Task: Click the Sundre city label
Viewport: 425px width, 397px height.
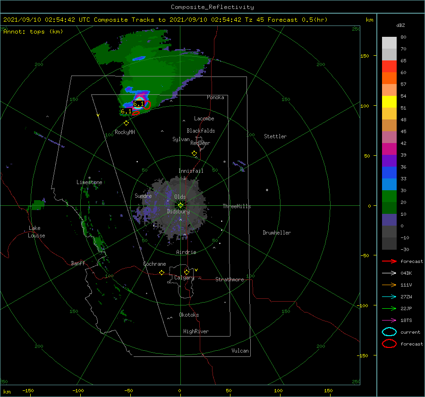Action: (143, 195)
